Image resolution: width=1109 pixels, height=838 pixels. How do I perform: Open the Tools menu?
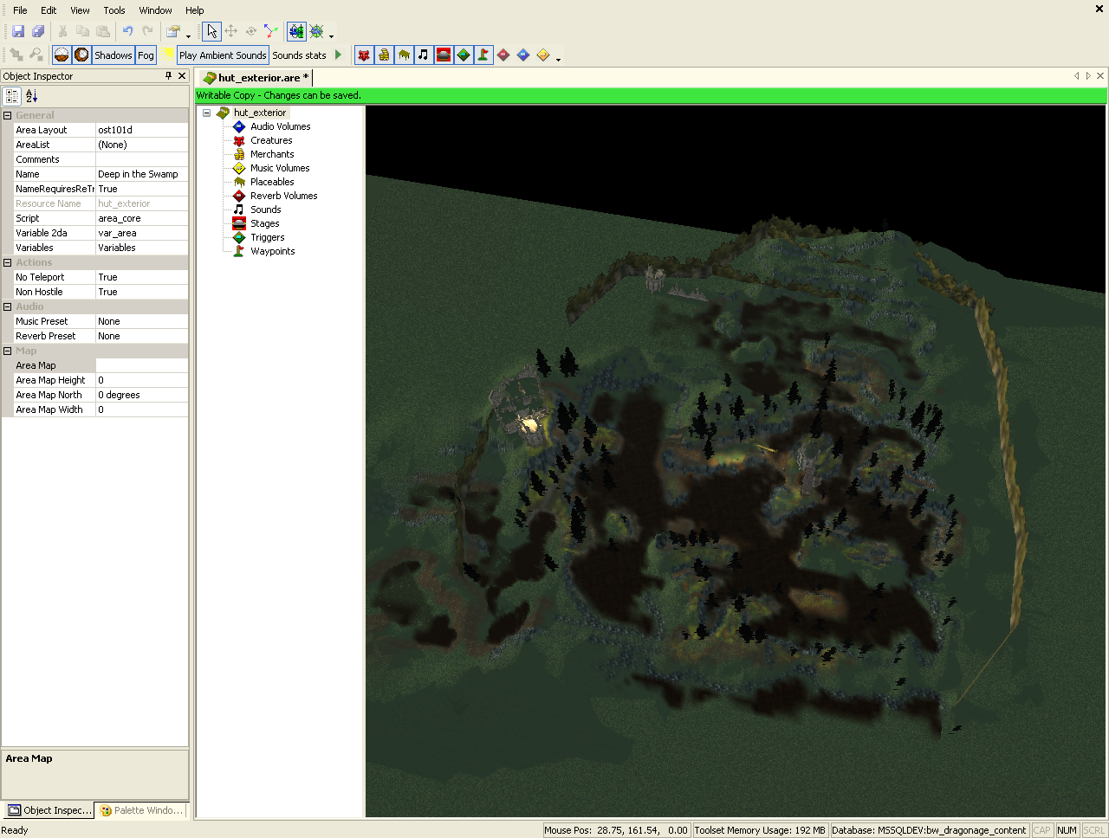click(x=113, y=10)
